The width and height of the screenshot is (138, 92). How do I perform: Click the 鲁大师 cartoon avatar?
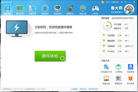click(x=129, y=9)
